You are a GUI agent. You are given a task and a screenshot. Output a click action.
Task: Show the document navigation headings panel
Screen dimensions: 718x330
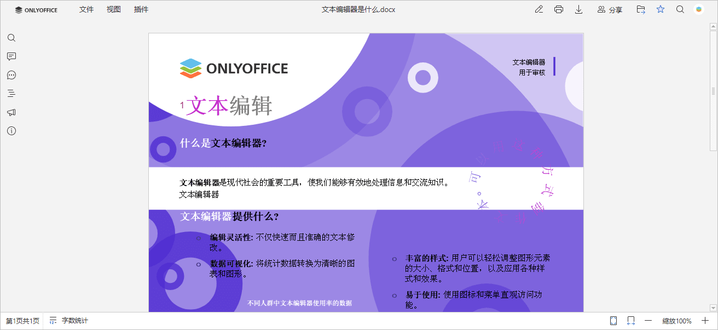pyautogui.click(x=11, y=93)
